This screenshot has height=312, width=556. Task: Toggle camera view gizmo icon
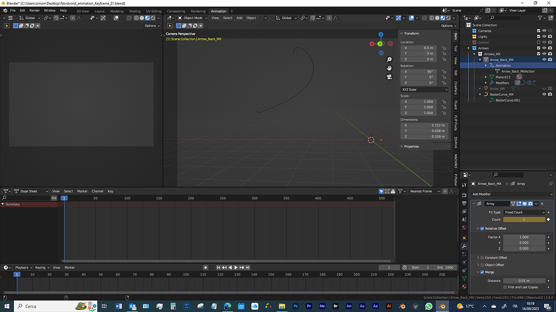(389, 77)
